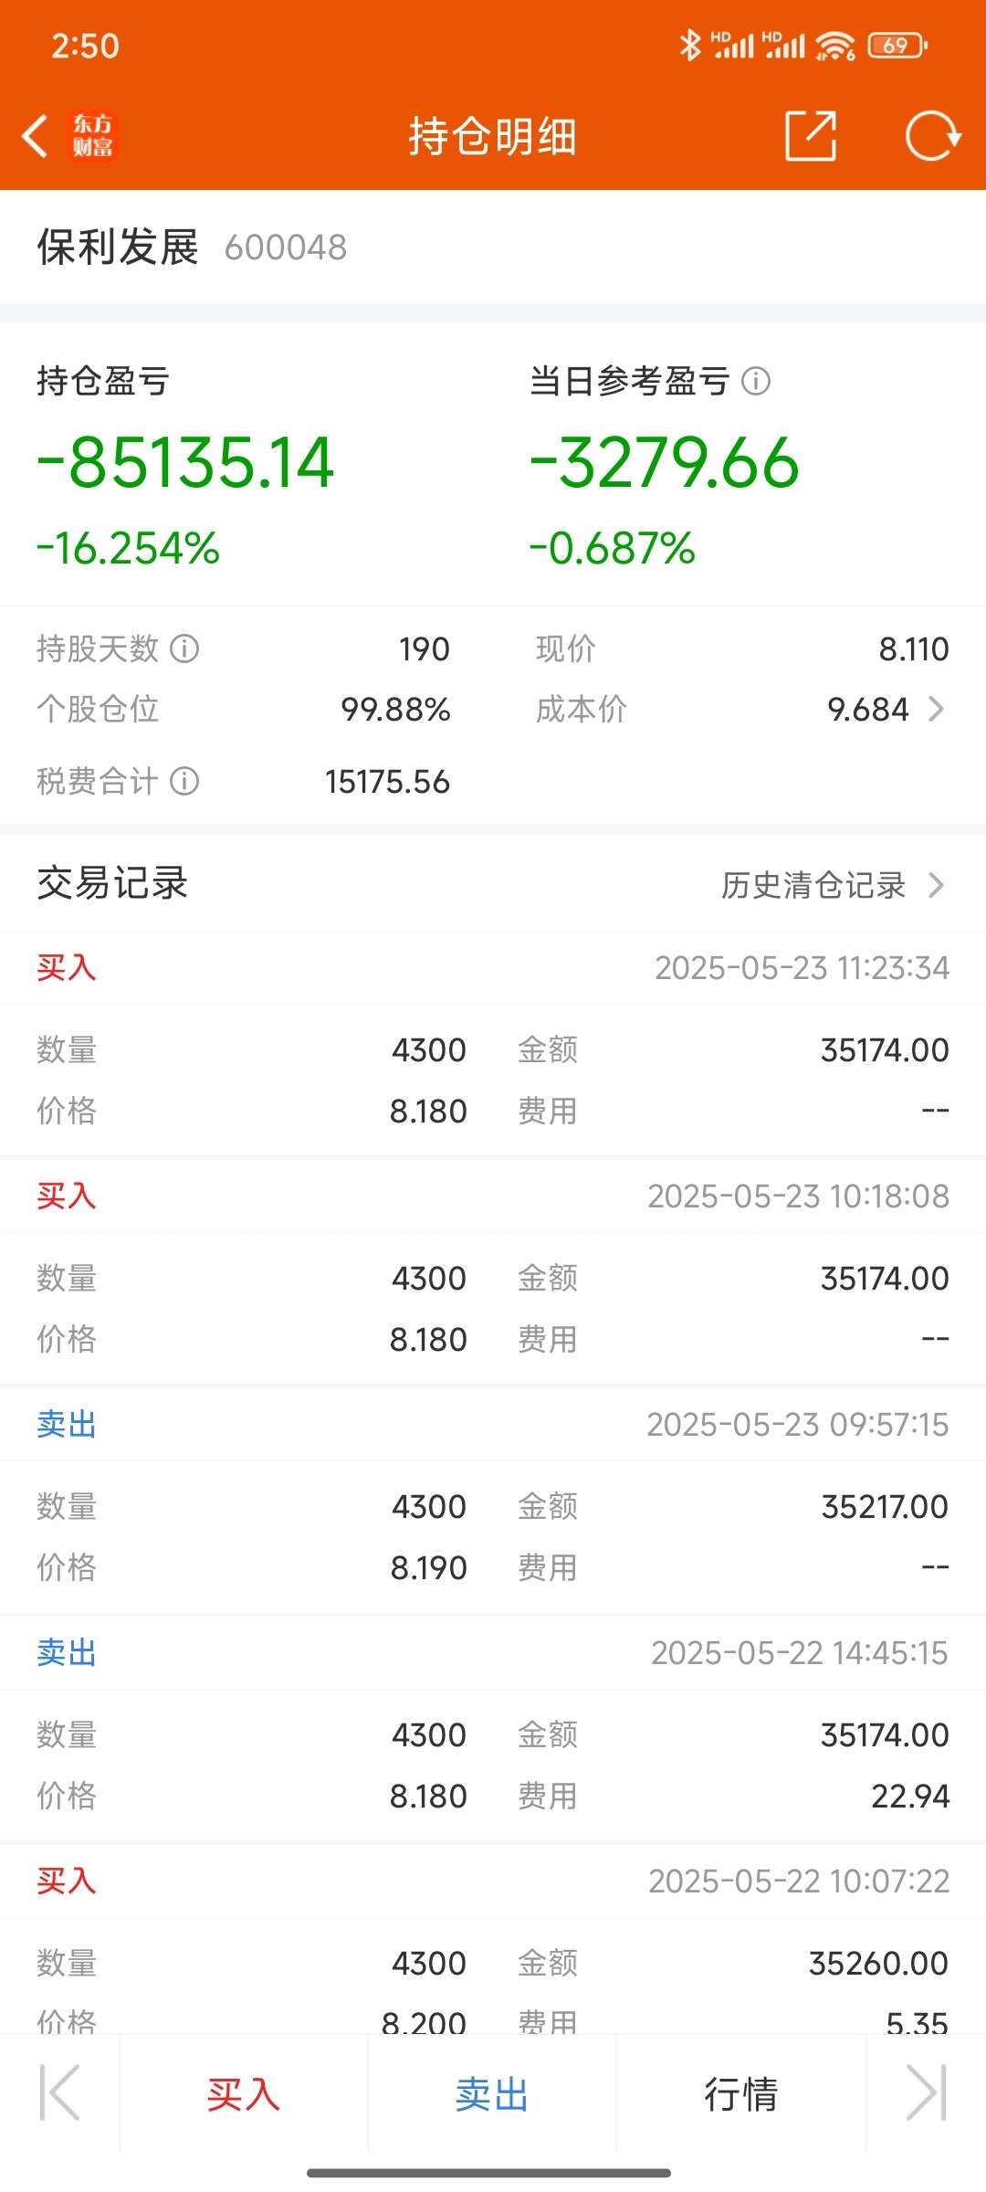Tap the 东方财富 logo
The image size is (986, 2192).
tap(92, 136)
